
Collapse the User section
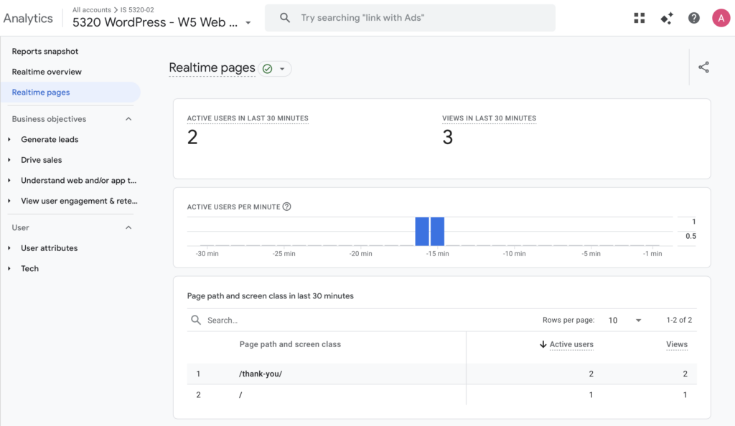click(x=128, y=227)
